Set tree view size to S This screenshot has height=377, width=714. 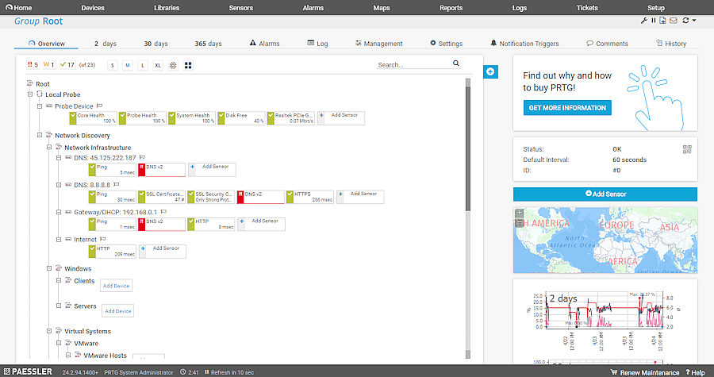[113, 66]
